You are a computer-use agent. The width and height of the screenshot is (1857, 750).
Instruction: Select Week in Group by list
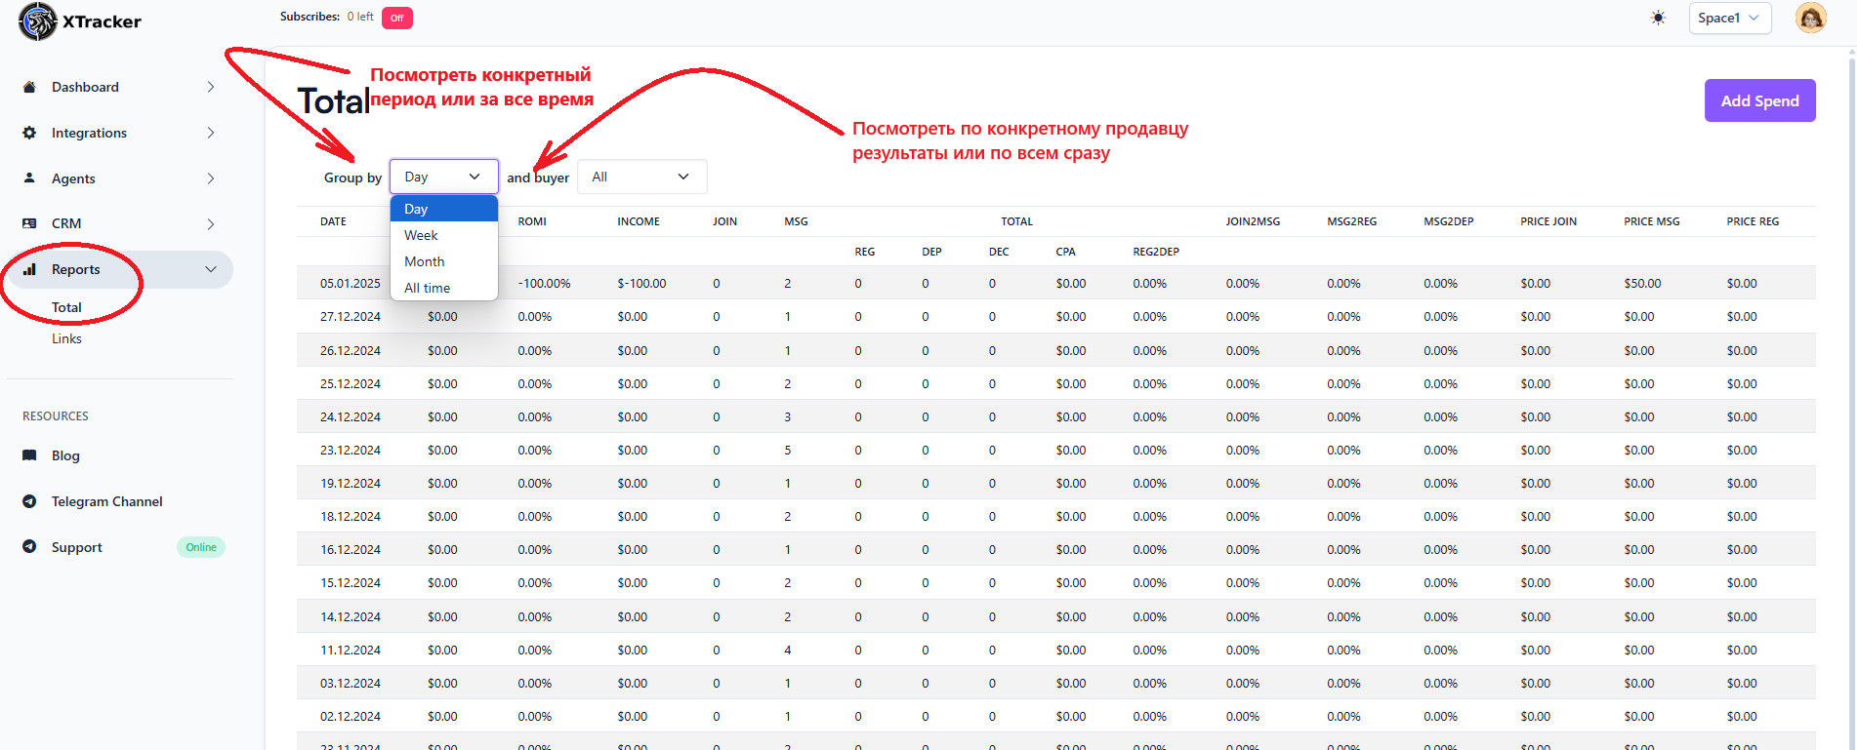pyautogui.click(x=422, y=235)
